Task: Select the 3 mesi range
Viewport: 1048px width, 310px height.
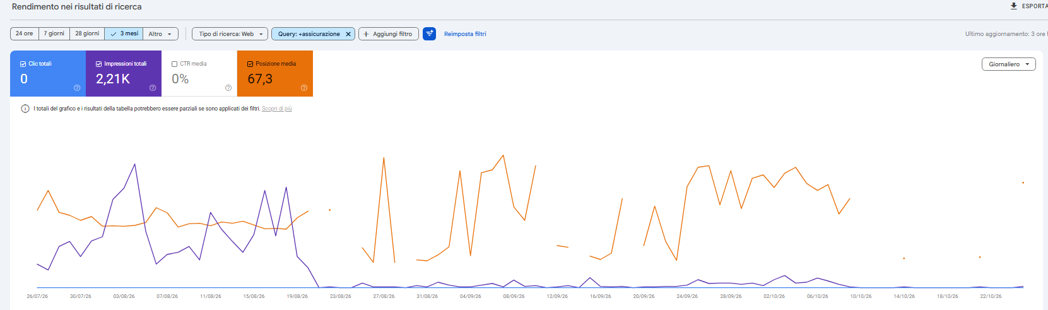Action: (x=124, y=33)
